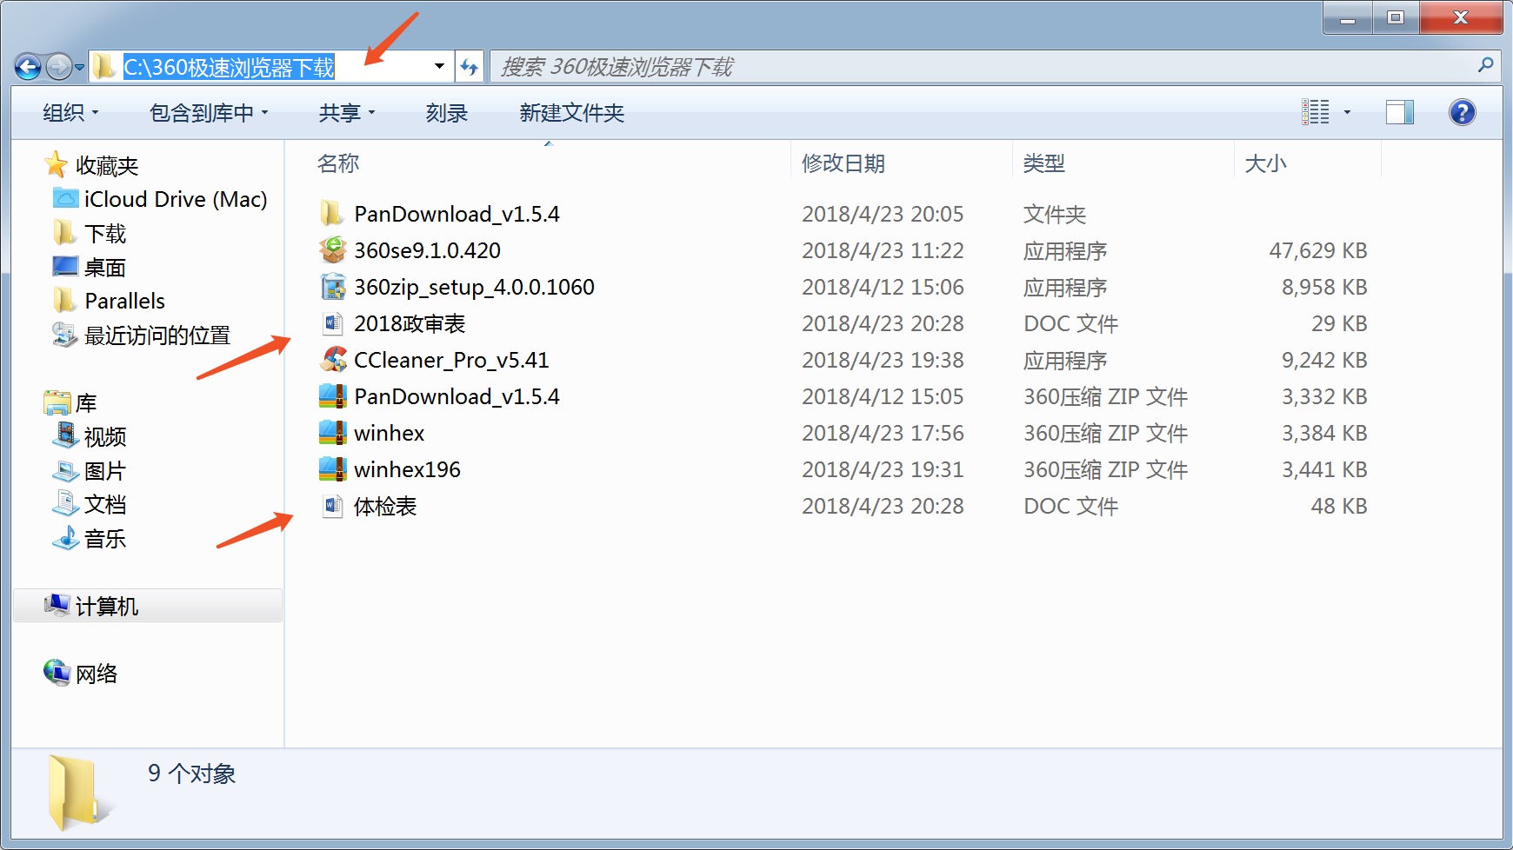Click the 9 个对象 status text
This screenshot has height=850, width=1513.
(x=191, y=774)
